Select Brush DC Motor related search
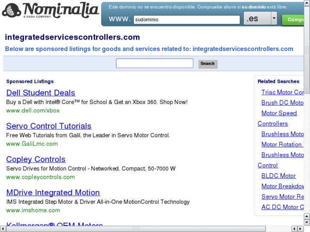Screen dimensions: 310x232 point(283,103)
